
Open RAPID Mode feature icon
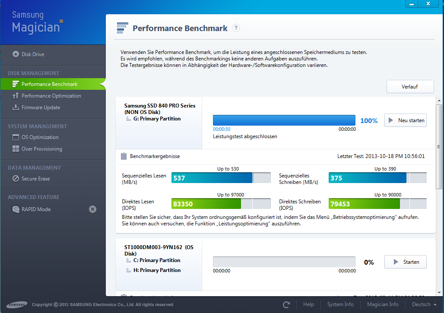pyautogui.click(x=16, y=209)
